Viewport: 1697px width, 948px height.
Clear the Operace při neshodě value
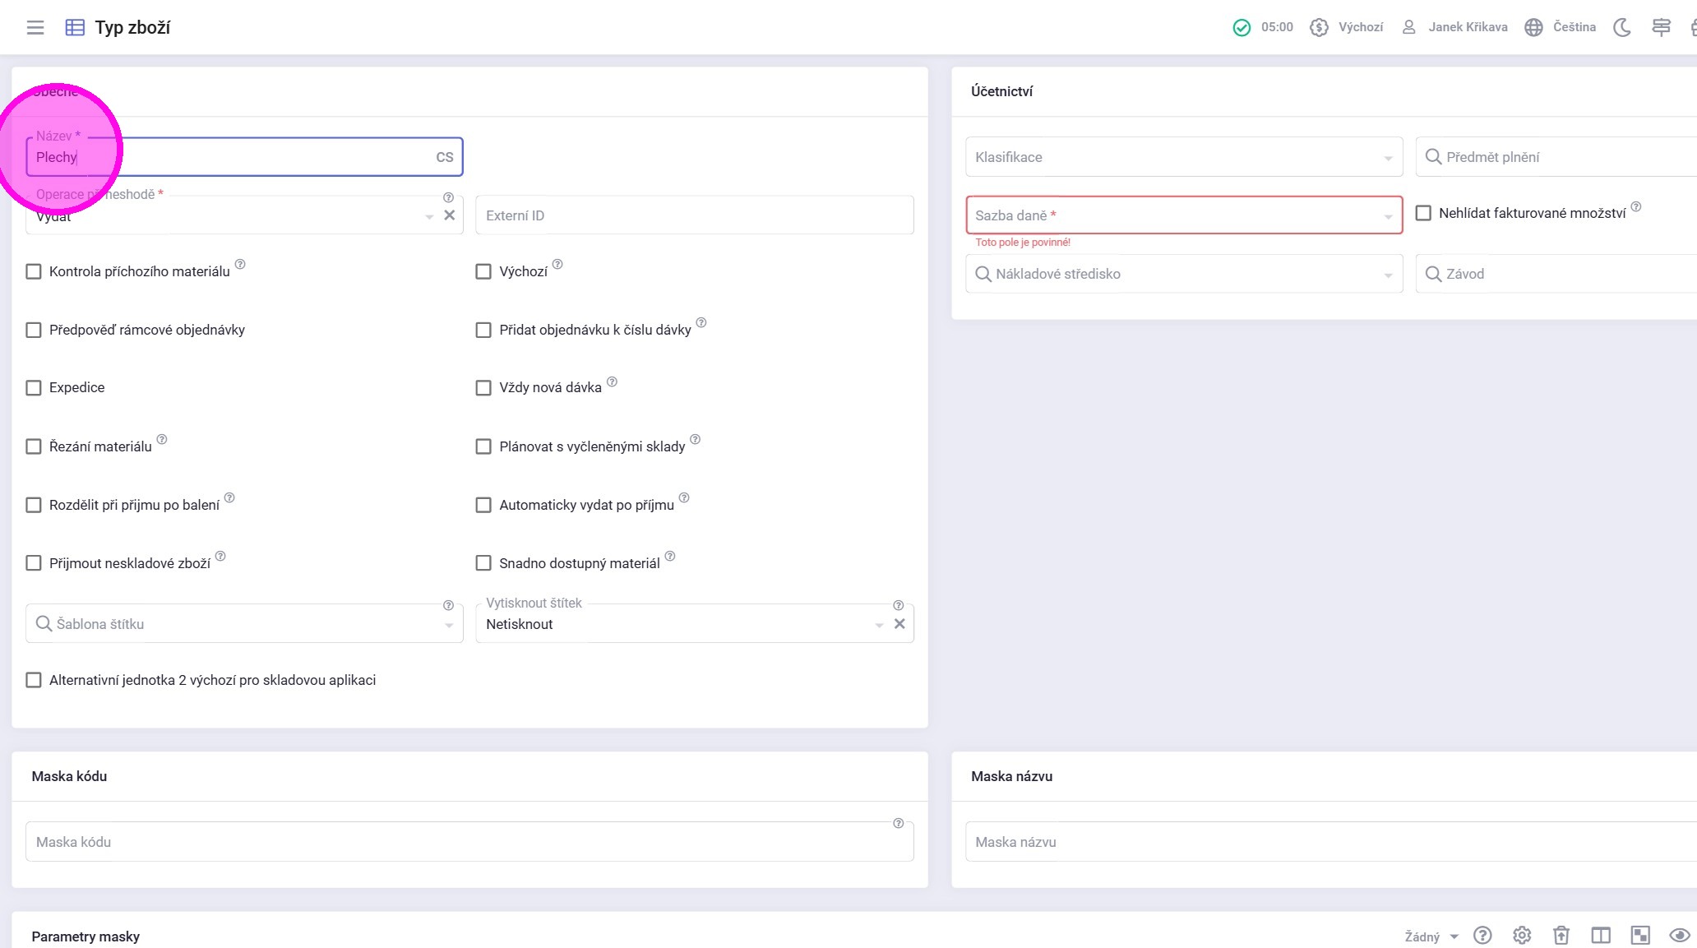[x=449, y=215]
